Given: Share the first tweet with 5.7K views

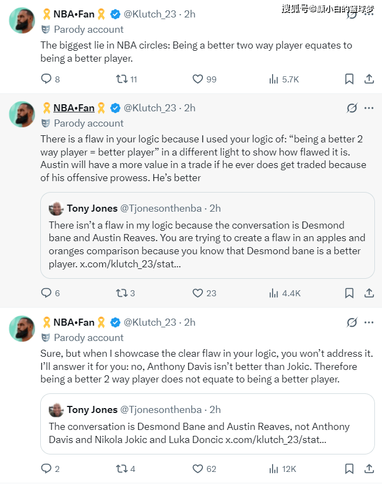Looking at the screenshot, I should point(369,79).
